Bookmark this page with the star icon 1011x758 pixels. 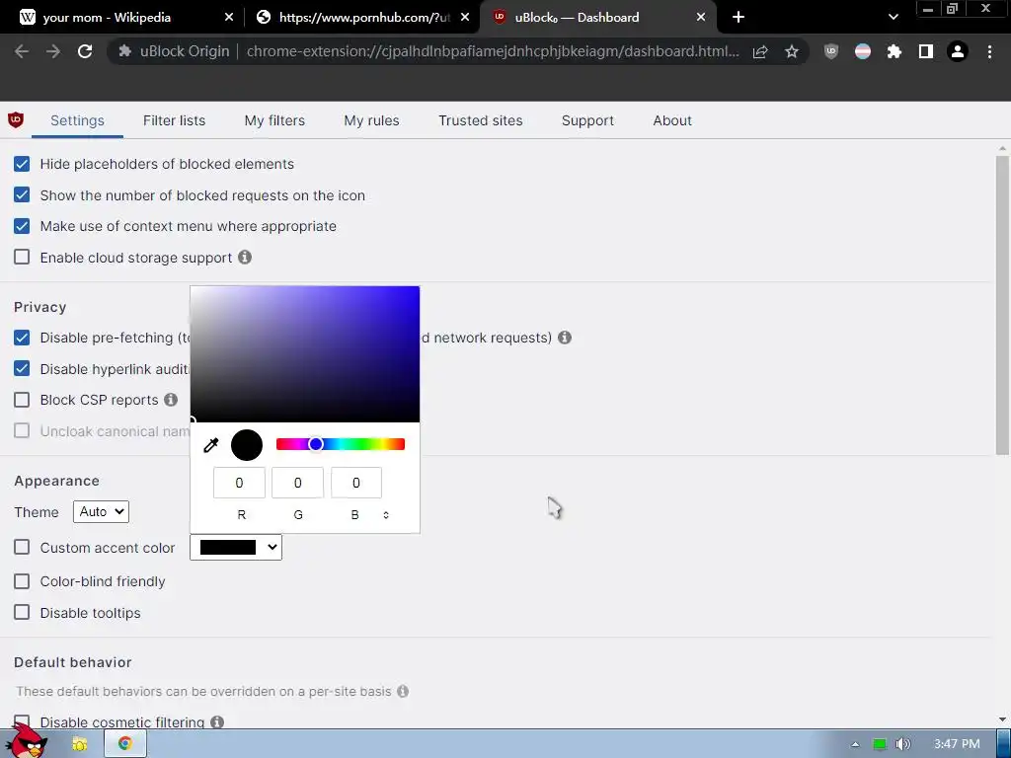pos(792,51)
